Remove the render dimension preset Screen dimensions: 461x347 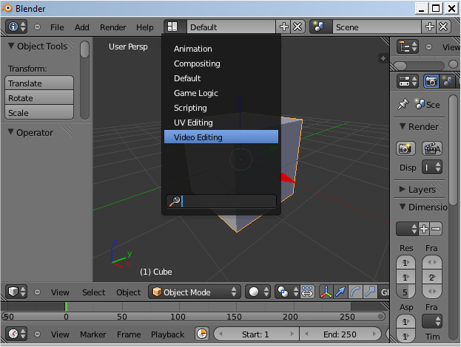436,229
